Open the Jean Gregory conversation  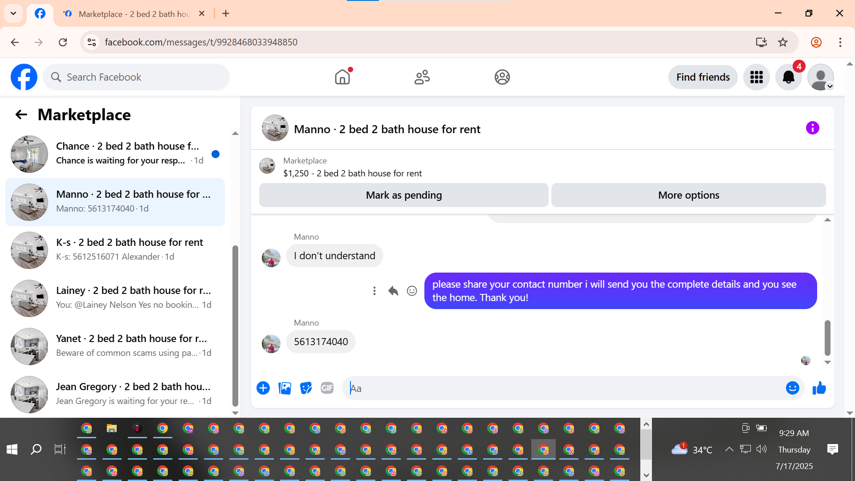[115, 395]
